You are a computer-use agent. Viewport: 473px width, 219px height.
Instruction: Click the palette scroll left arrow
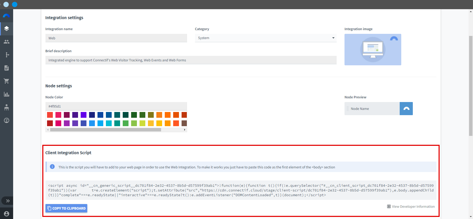[48, 130]
